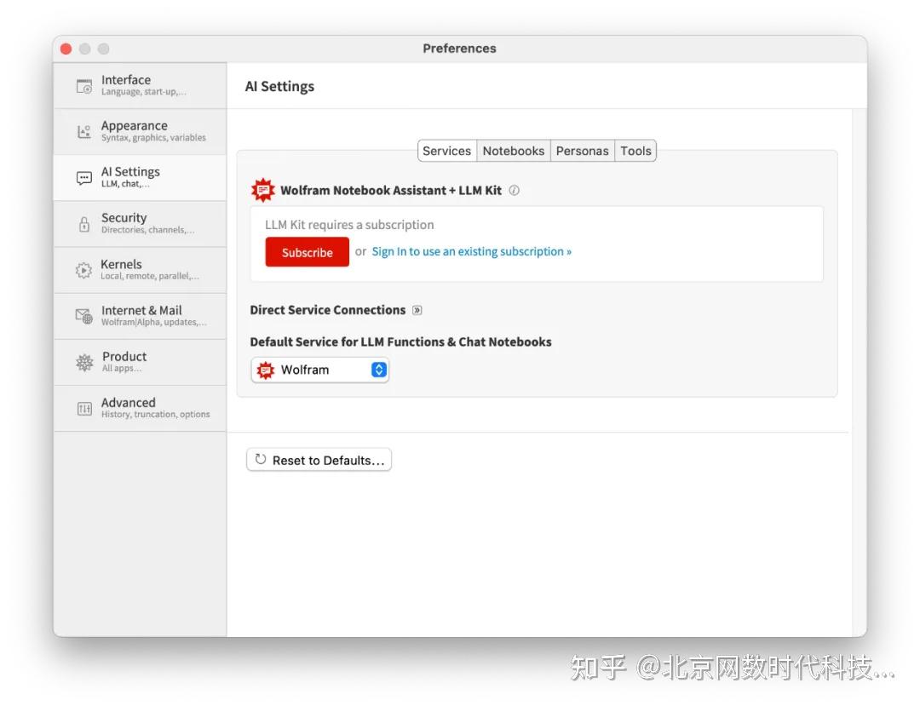Screen dimensions: 920x706
Task: Expand Direct Service Connections
Action: point(417,310)
